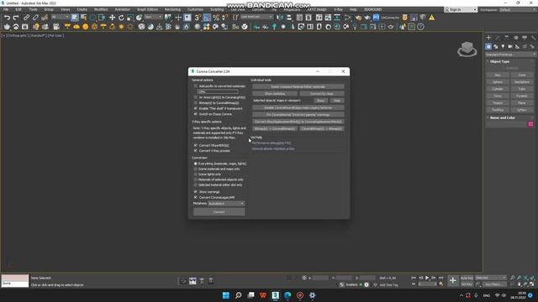Select the Geometry category icon in command panel
Image resolution: width=538 pixels, height=302 pixels.
pyautogui.click(x=488, y=47)
